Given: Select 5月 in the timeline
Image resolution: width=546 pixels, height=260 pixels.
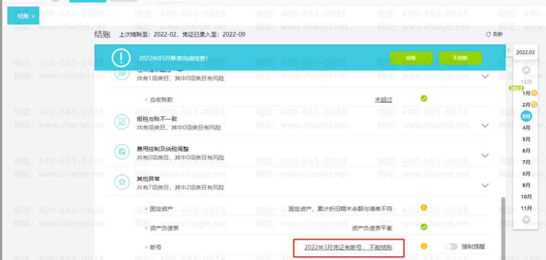Looking at the screenshot, I should (x=526, y=139).
